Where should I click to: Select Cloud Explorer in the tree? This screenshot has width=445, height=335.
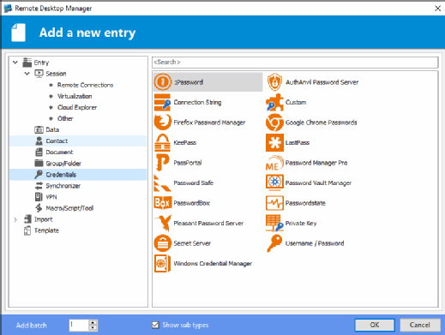[77, 107]
